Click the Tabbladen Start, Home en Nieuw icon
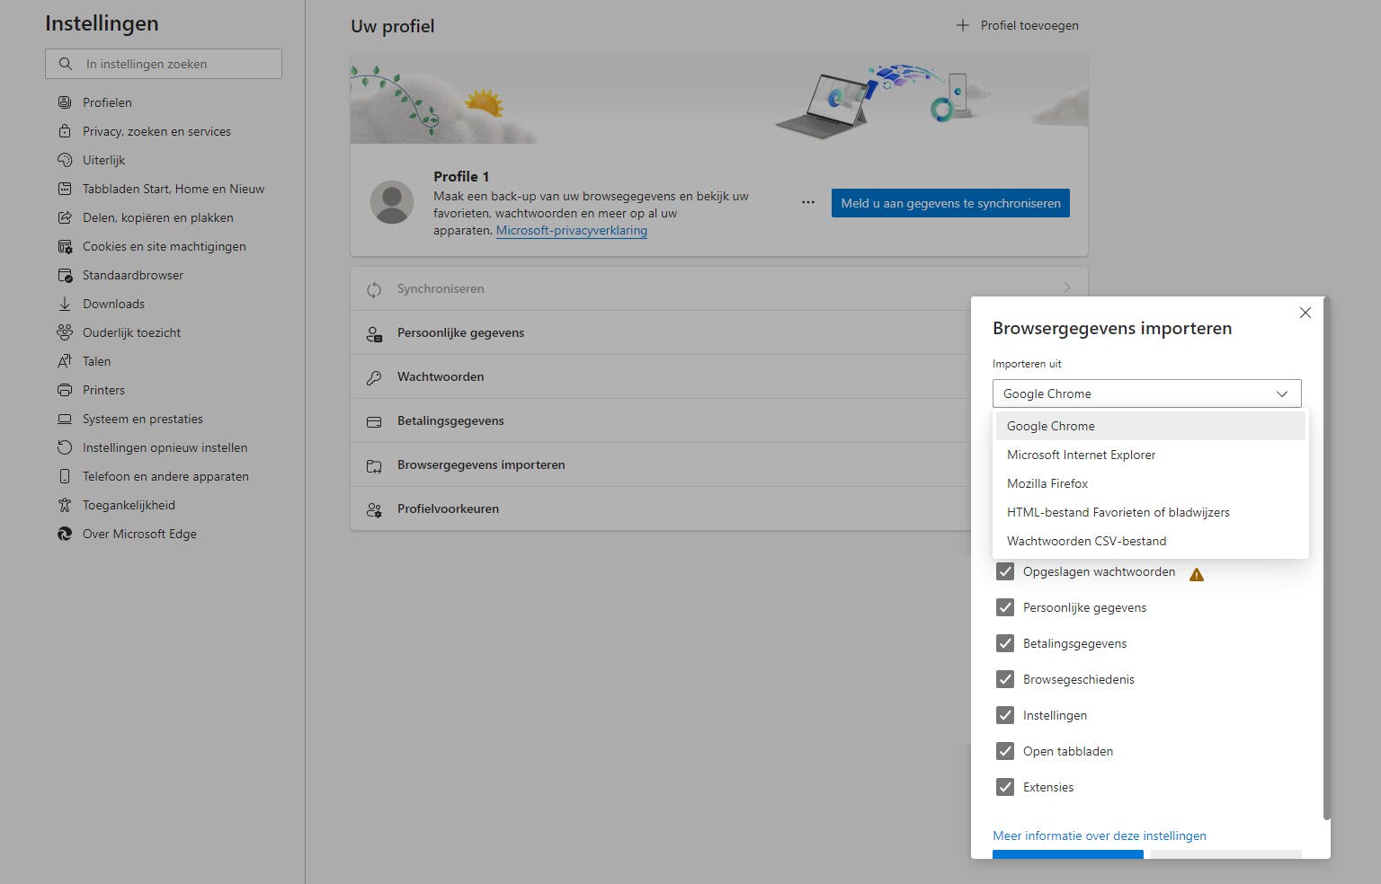 pyautogui.click(x=65, y=189)
